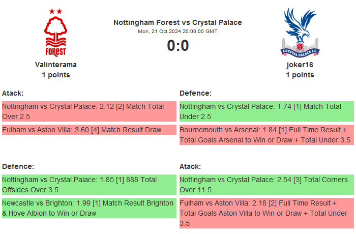Click the match date Mon, 21 Oct 2024
Screen dimensions: 356x234
[177, 31]
